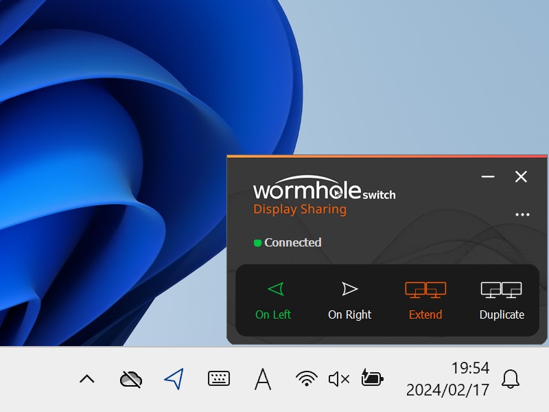Open the Wormhole Switch tray icon
This screenshot has width=549, height=412.
[x=174, y=378]
